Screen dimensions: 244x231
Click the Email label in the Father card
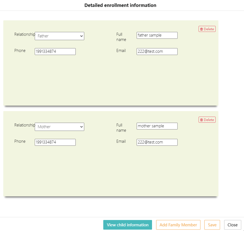tap(121, 51)
